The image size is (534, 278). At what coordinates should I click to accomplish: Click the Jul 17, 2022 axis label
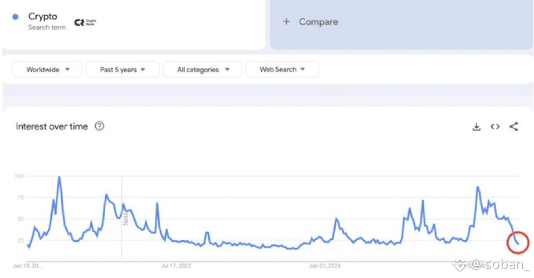coord(176,266)
